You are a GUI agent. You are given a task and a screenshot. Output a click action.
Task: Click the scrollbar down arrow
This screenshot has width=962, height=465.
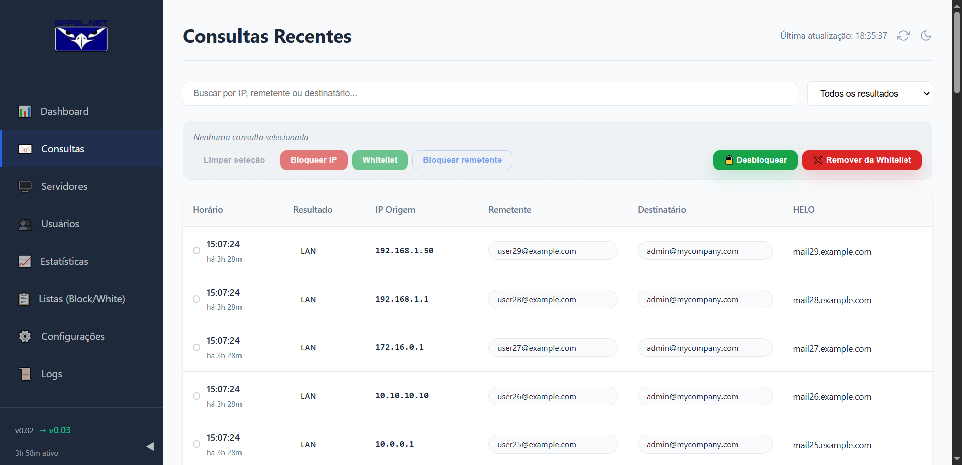[x=957, y=459]
